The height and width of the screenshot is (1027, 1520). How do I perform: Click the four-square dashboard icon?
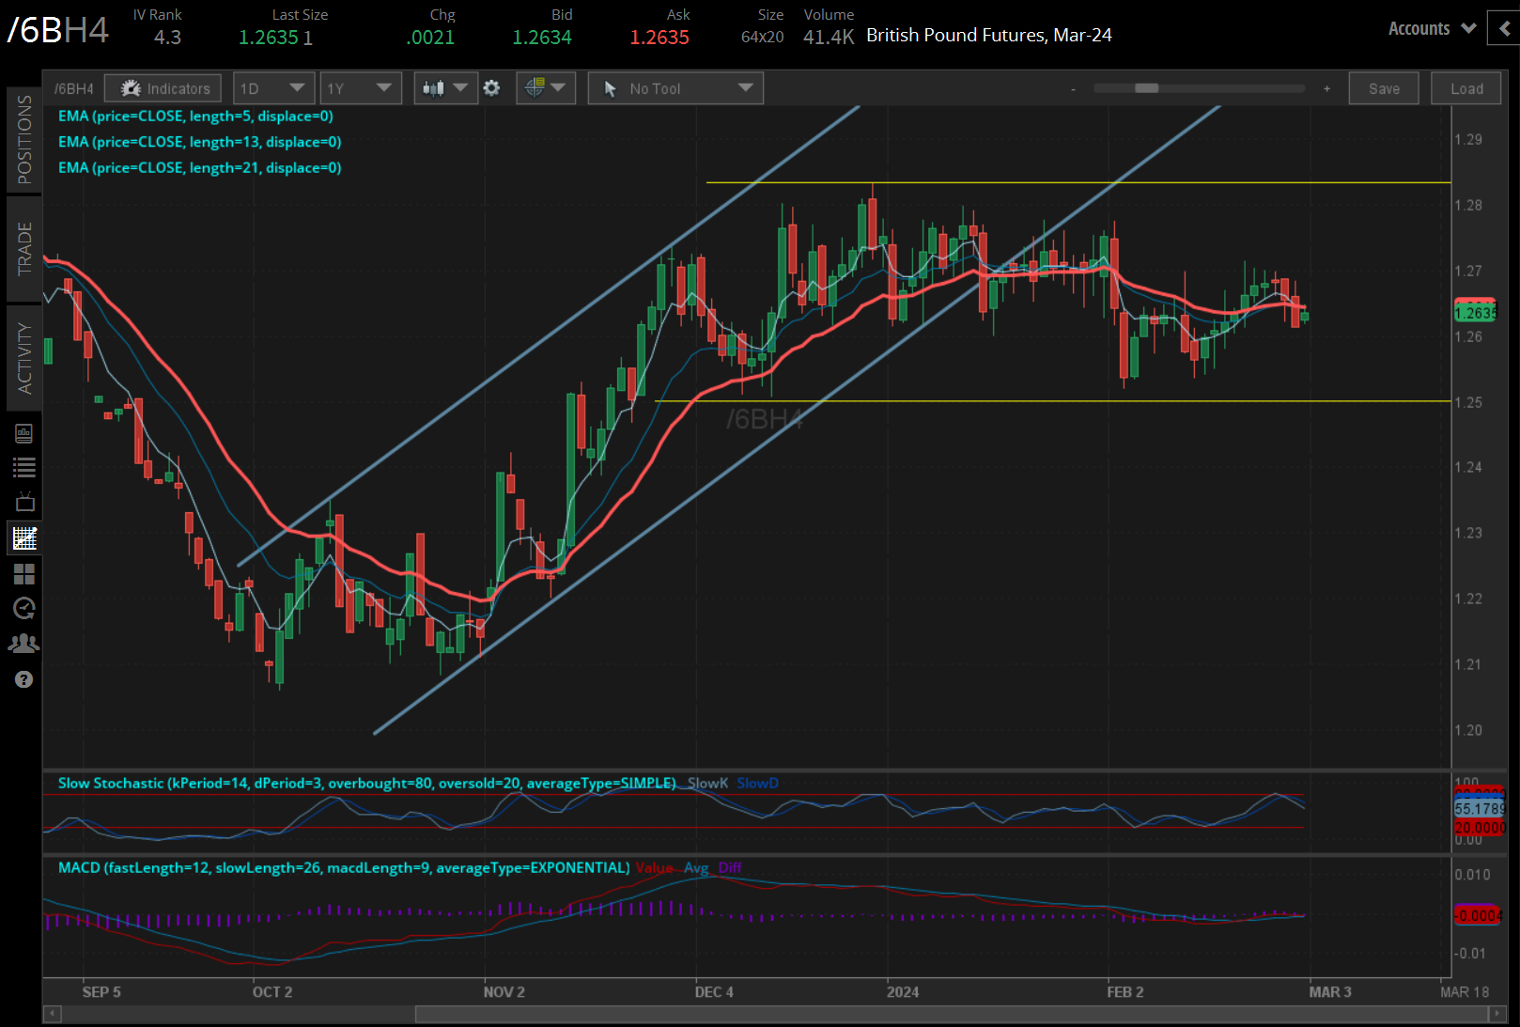tap(24, 573)
